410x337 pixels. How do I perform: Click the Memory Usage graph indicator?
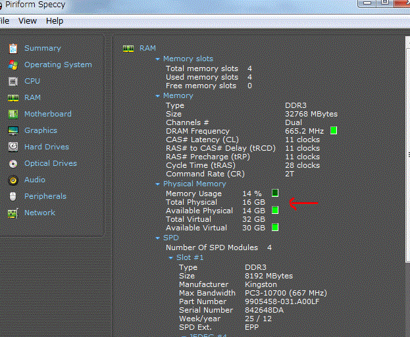(275, 193)
